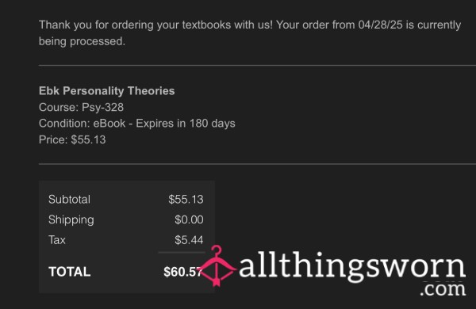Click the Tax label

[57, 240]
